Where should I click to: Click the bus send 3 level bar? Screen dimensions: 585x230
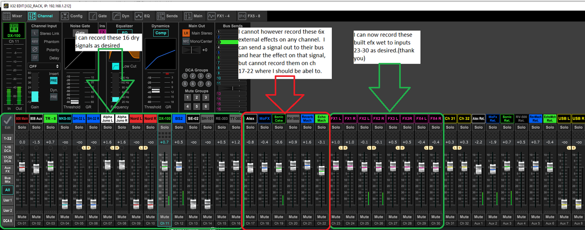[x=233, y=42]
